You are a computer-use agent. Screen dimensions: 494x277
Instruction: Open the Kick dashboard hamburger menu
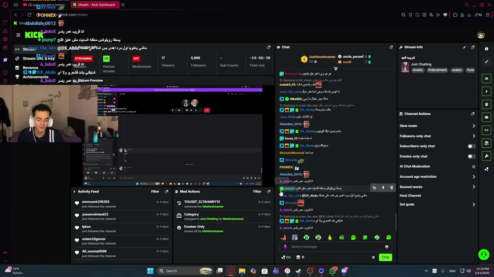[x=18, y=35]
